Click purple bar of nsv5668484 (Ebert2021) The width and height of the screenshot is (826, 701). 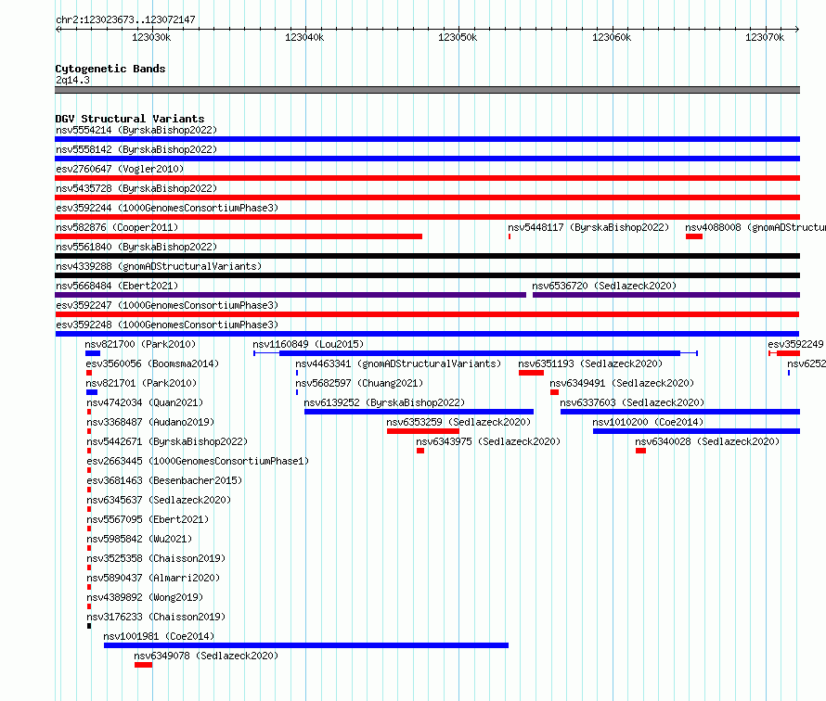(290, 295)
